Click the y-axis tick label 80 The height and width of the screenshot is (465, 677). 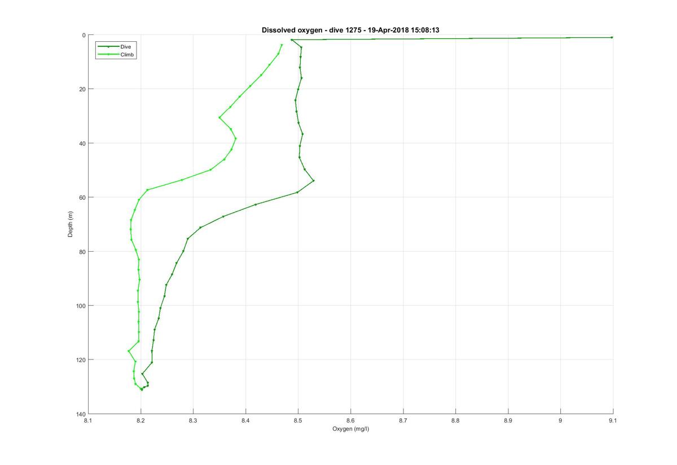(82, 252)
